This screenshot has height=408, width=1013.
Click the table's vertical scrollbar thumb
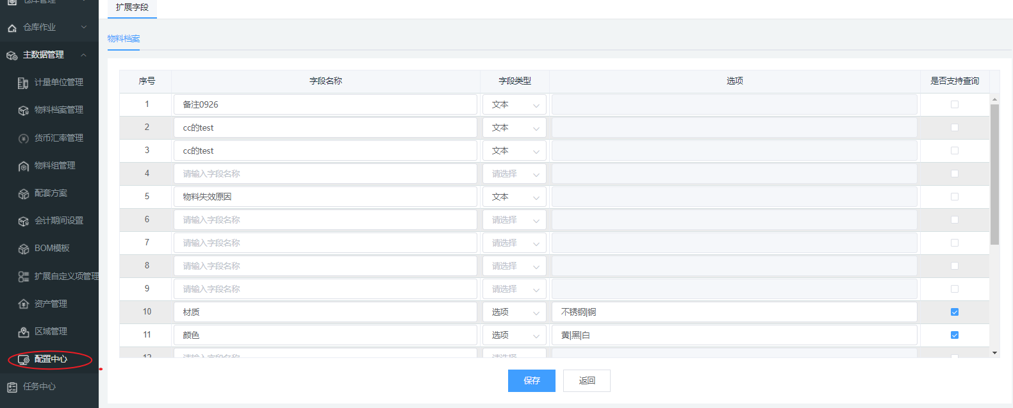994,174
